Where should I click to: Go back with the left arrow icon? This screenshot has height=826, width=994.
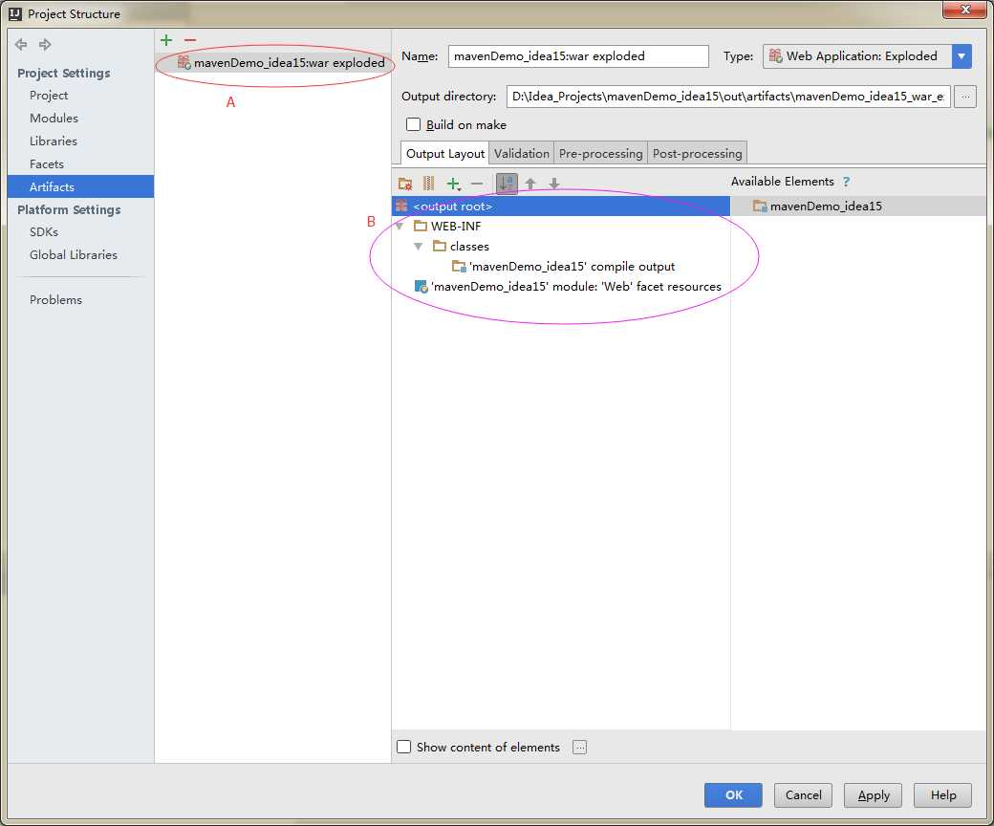pyautogui.click(x=21, y=44)
